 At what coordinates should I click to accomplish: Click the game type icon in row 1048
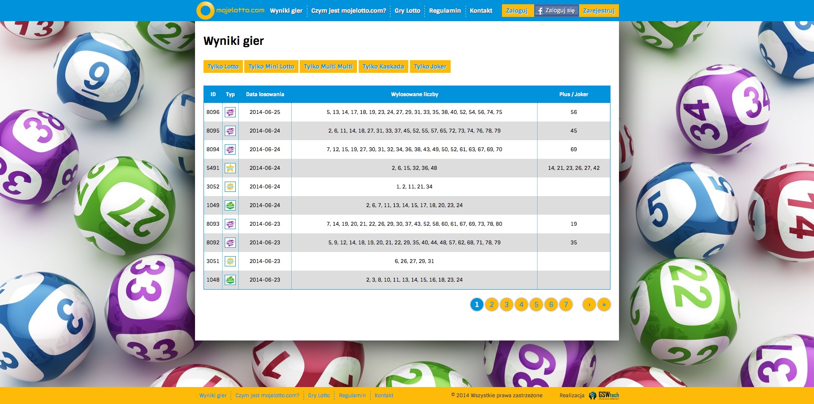[230, 280]
